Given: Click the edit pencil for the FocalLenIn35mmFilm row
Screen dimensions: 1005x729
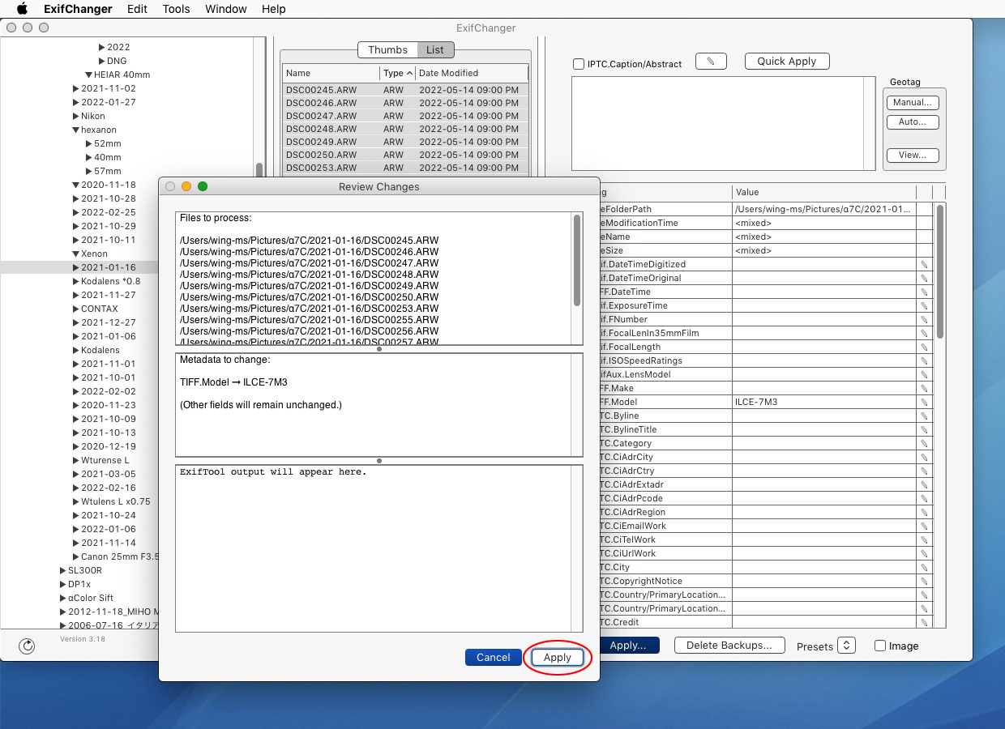Looking at the screenshot, I should [923, 333].
